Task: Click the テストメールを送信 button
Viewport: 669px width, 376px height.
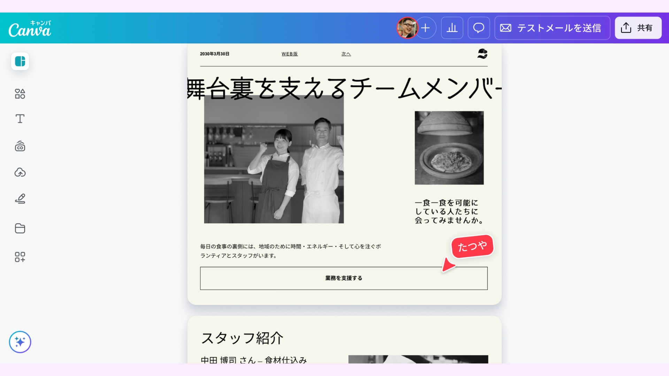Action: (552, 28)
